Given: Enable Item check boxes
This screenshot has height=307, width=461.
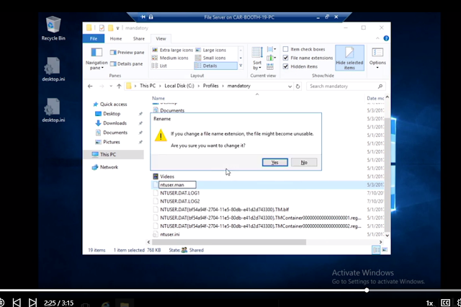Looking at the screenshot, I should tap(304, 50).
